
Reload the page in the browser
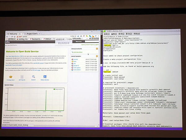12,37
